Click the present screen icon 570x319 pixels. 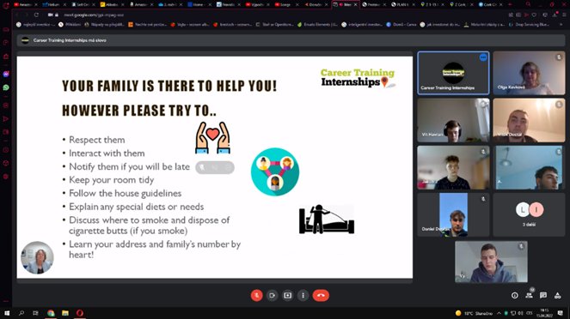point(287,296)
